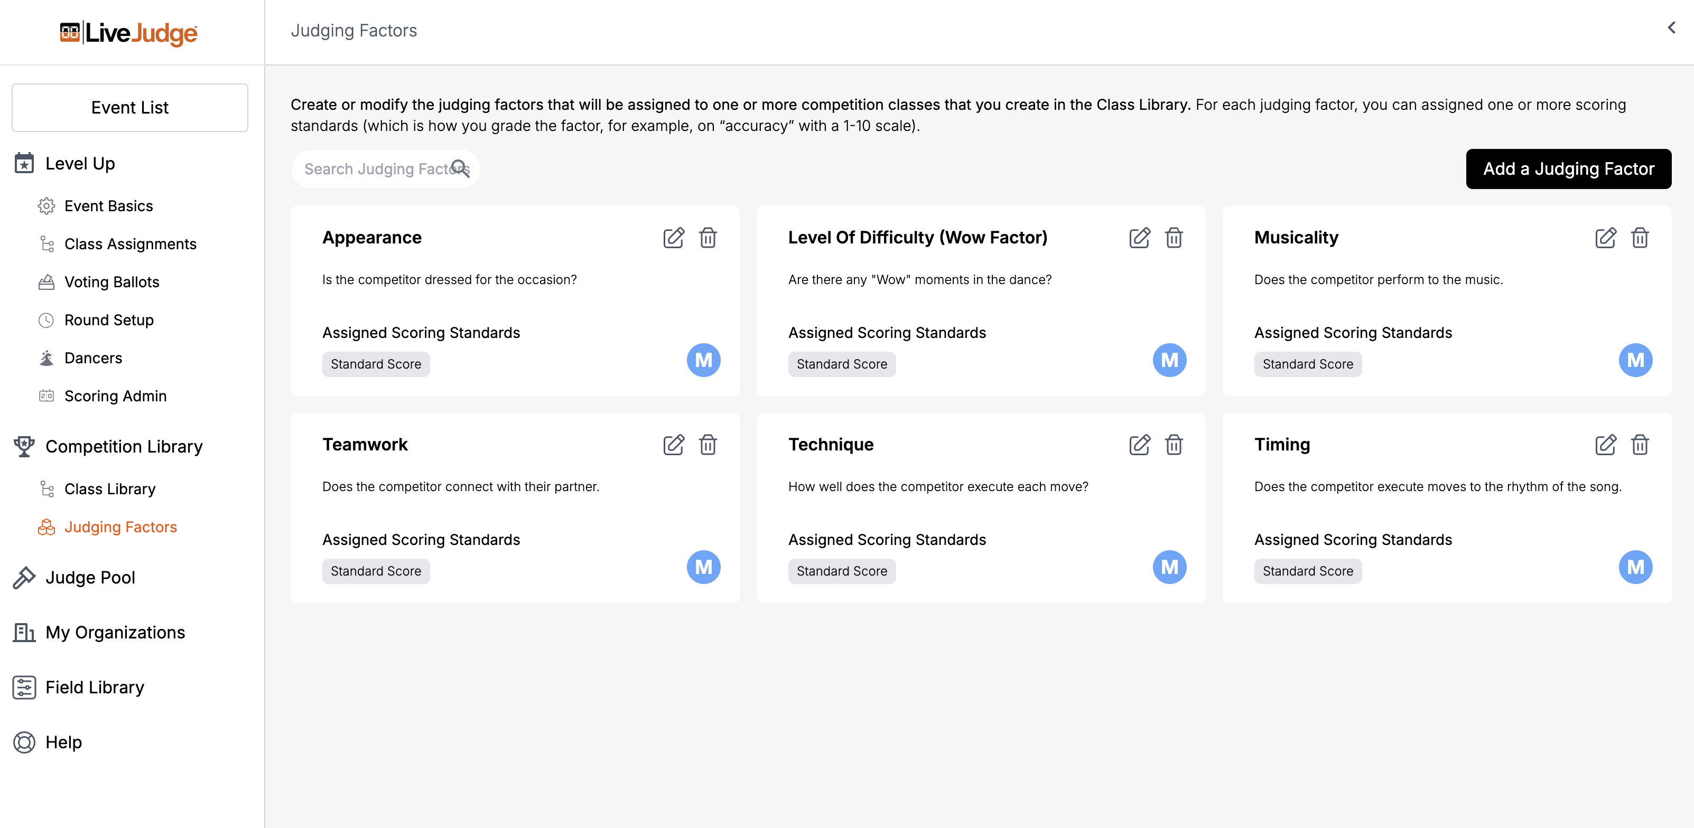Click the search magnifier icon
The height and width of the screenshot is (828, 1694).
tap(460, 168)
